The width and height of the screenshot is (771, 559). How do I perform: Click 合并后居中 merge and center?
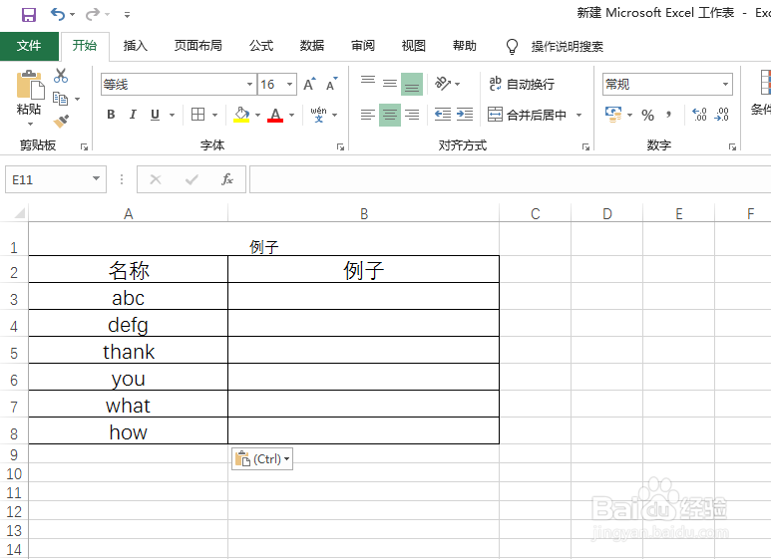(527, 115)
